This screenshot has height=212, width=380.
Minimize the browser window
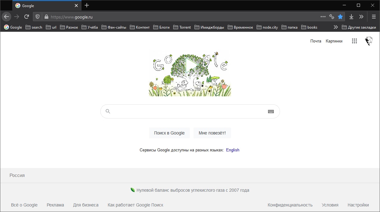[344, 5]
